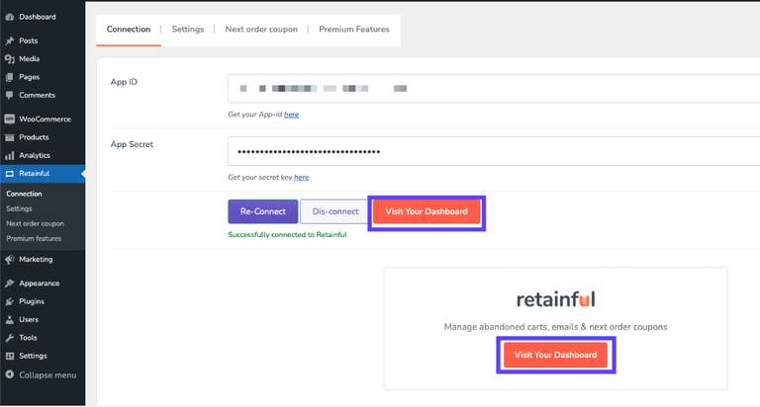Click 'Manage abandoned carts, emails' tagline
Screen dimensions: 760x407
pyautogui.click(x=555, y=327)
